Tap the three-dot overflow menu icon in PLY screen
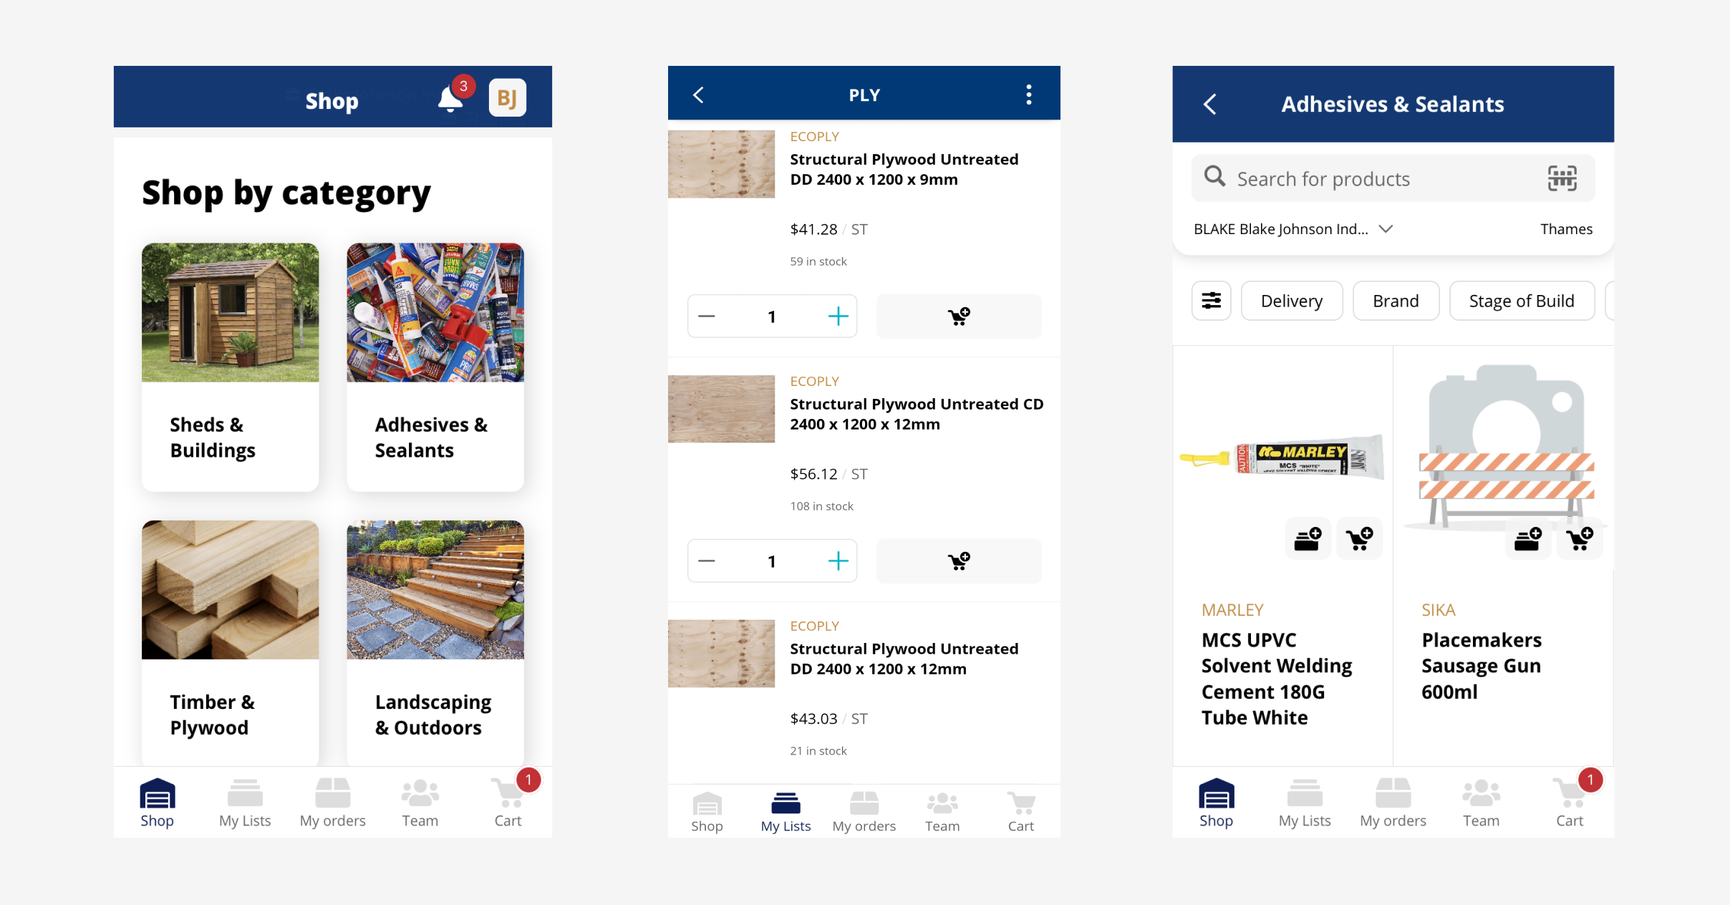 (1028, 95)
